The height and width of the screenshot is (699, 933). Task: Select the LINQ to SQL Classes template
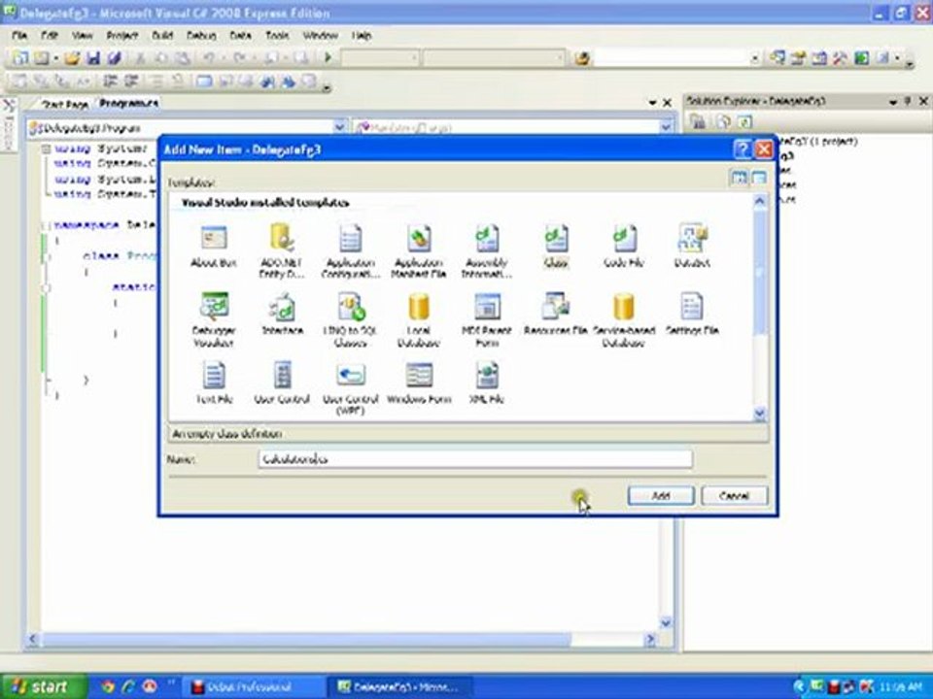point(351,319)
